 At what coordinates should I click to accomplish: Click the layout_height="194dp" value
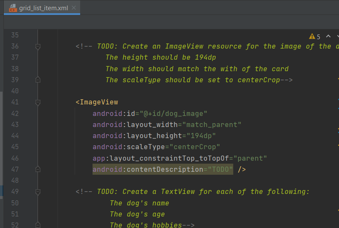(x=201, y=136)
